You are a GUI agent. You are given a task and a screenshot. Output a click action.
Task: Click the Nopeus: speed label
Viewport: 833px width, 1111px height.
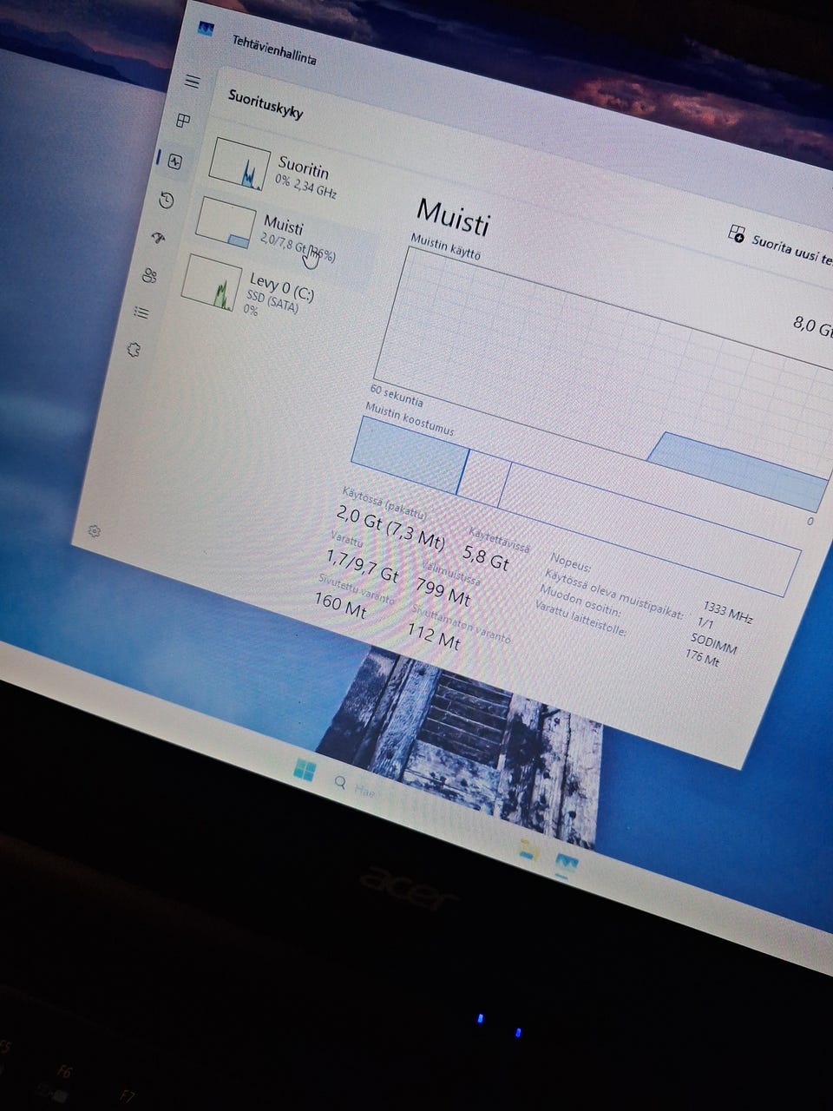[571, 562]
